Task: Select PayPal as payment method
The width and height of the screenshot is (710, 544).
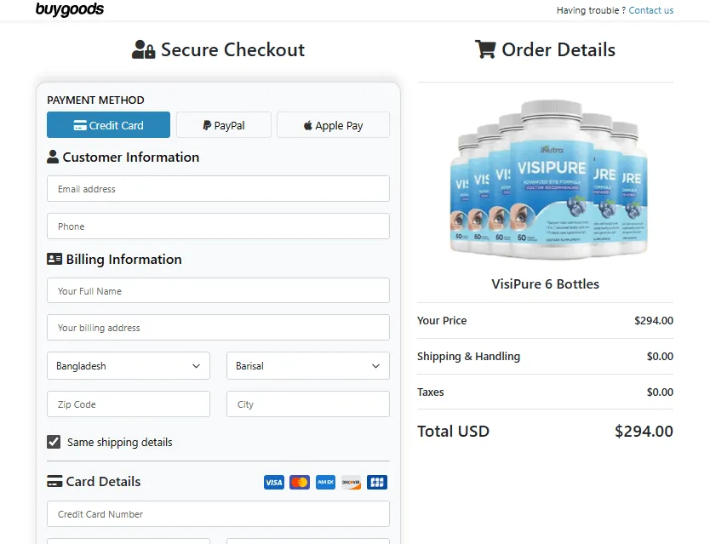Action: tap(223, 124)
